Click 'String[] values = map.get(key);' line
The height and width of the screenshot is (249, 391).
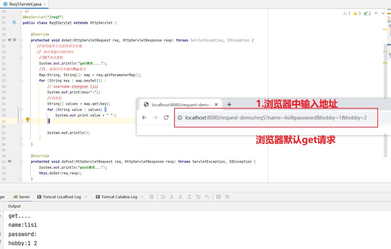click(x=79, y=104)
